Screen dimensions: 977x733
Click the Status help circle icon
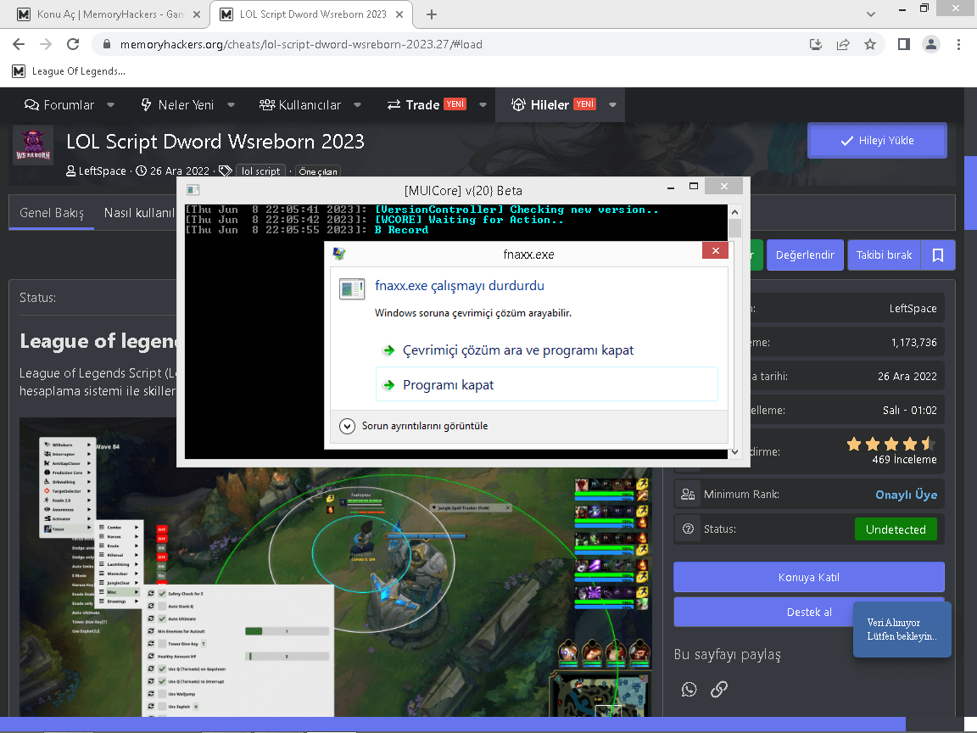[688, 529]
